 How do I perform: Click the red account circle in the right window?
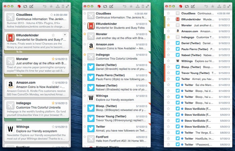[181, 6]
